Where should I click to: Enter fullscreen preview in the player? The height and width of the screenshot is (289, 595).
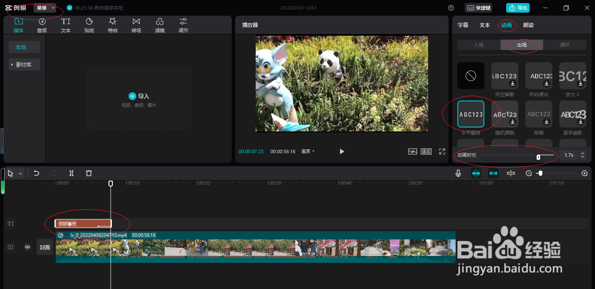point(442,151)
